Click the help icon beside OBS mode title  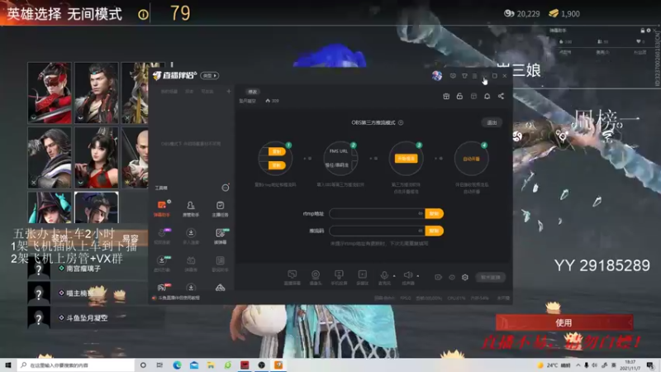click(401, 122)
